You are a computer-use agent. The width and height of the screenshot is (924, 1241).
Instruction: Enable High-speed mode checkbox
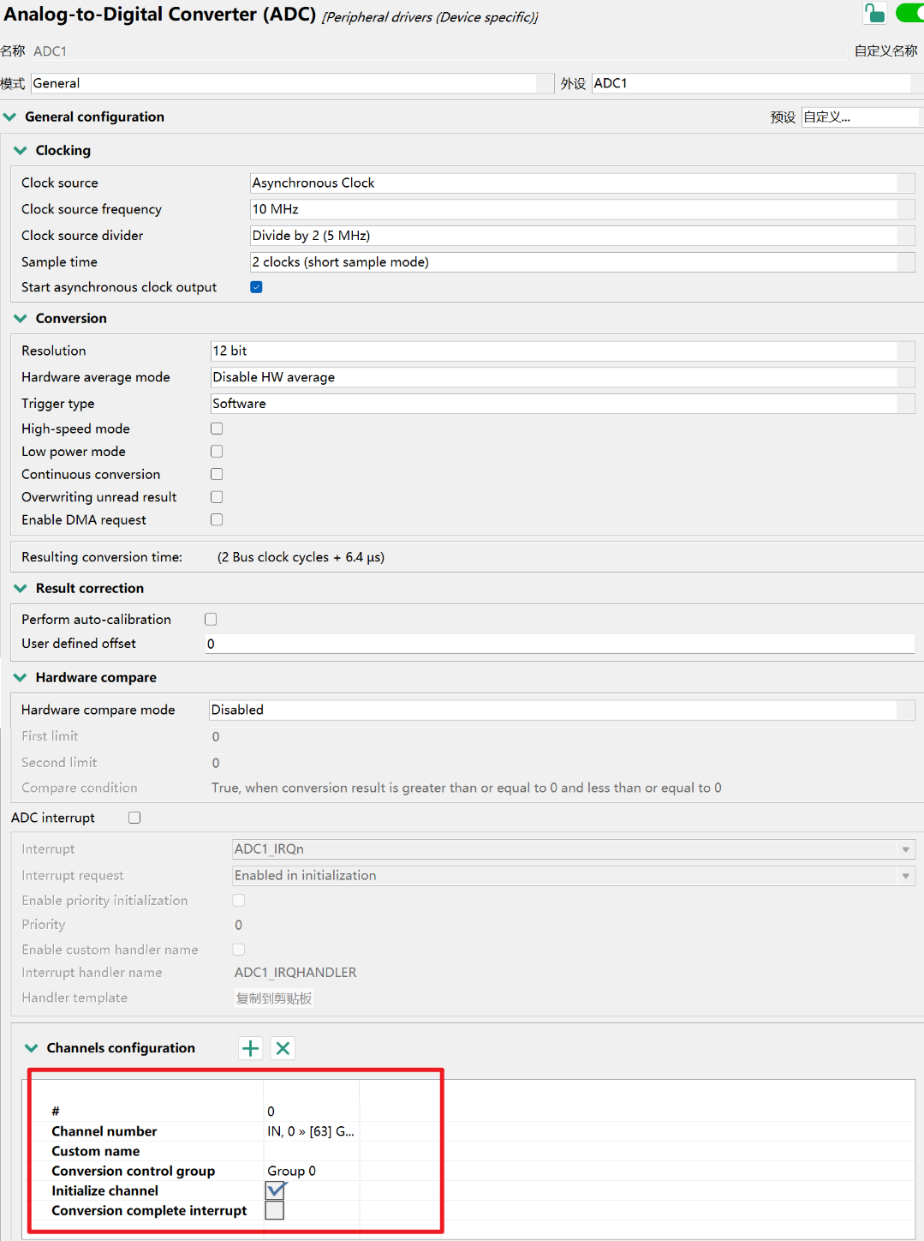[217, 429]
